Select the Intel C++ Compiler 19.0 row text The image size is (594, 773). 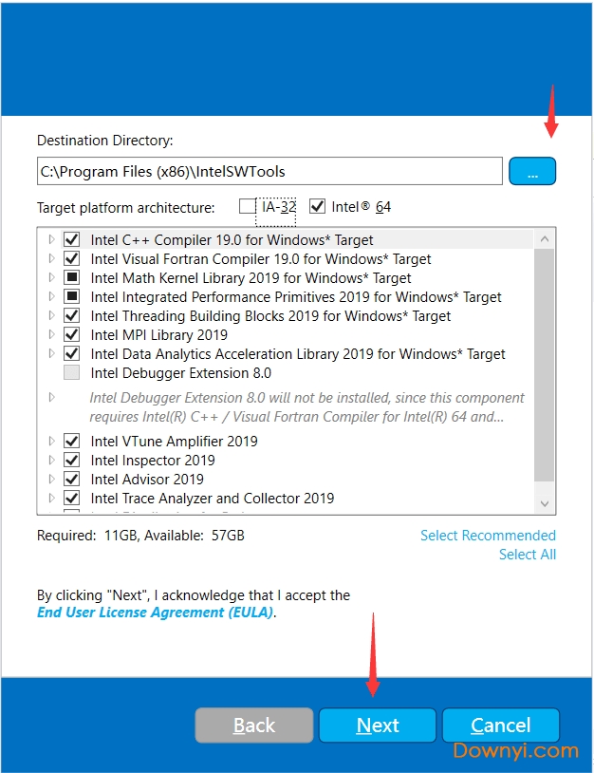tap(232, 240)
